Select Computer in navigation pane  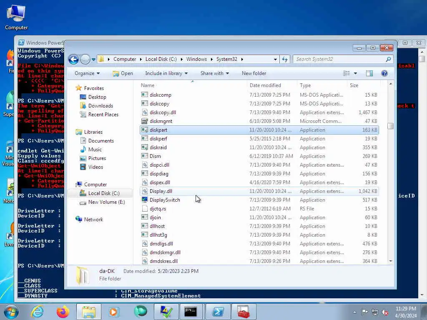click(95, 185)
